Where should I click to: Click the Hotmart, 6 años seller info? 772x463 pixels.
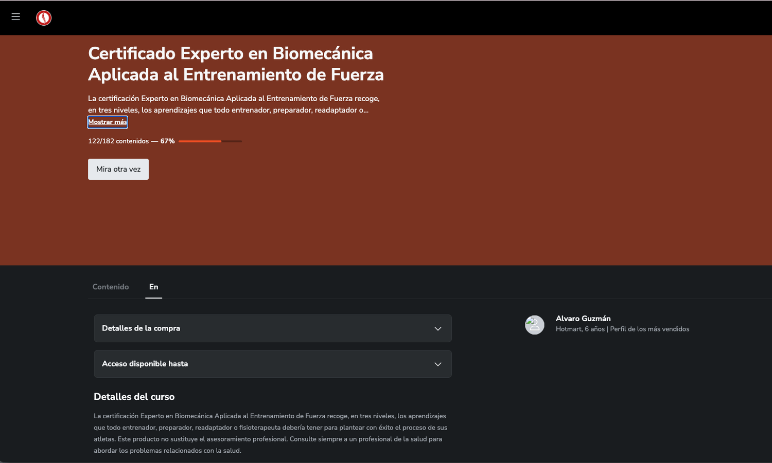click(x=580, y=329)
